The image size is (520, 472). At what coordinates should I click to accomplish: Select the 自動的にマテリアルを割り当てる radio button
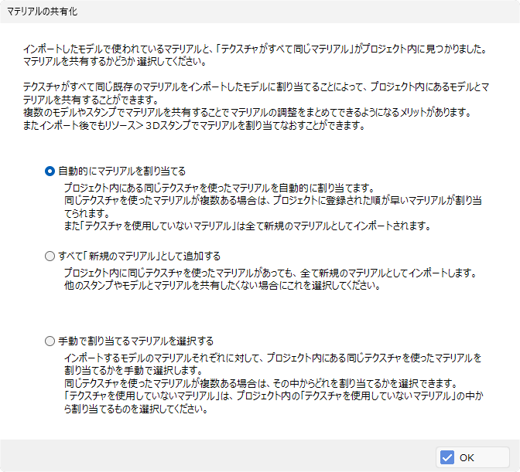click(50, 171)
